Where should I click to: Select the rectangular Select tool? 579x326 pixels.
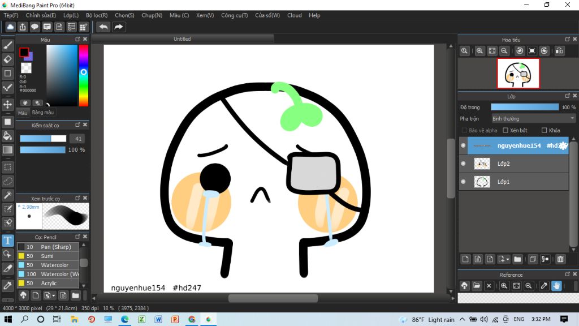tap(8, 167)
